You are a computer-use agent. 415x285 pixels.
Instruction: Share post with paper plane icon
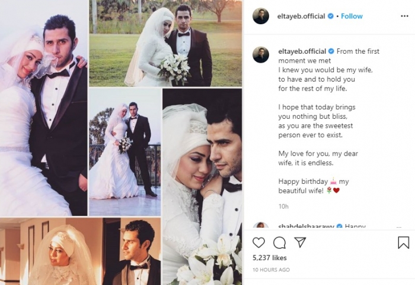300,242
